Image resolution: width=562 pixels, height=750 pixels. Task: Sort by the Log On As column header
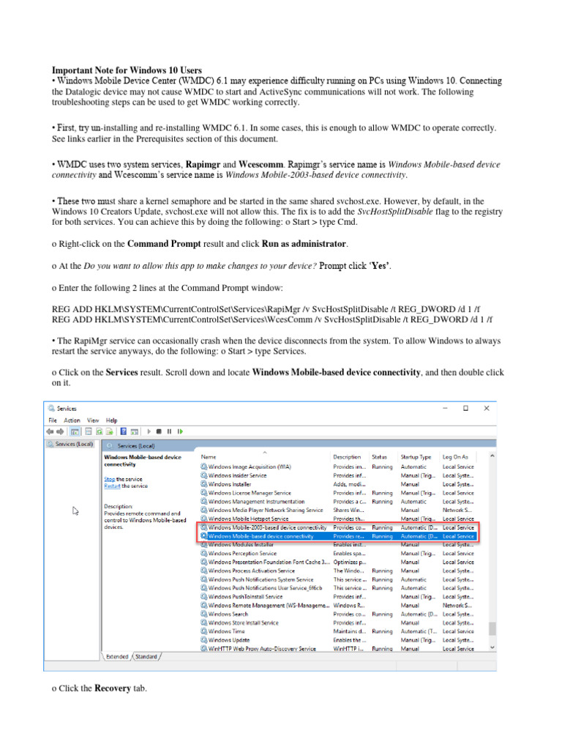click(x=455, y=457)
